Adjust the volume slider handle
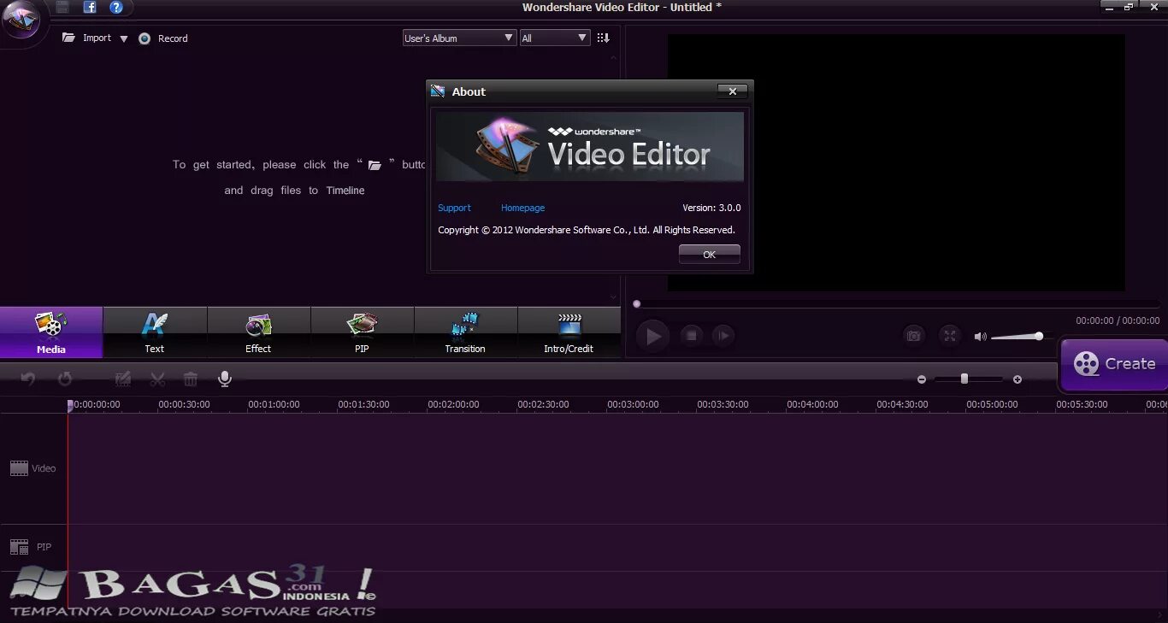 point(1039,336)
